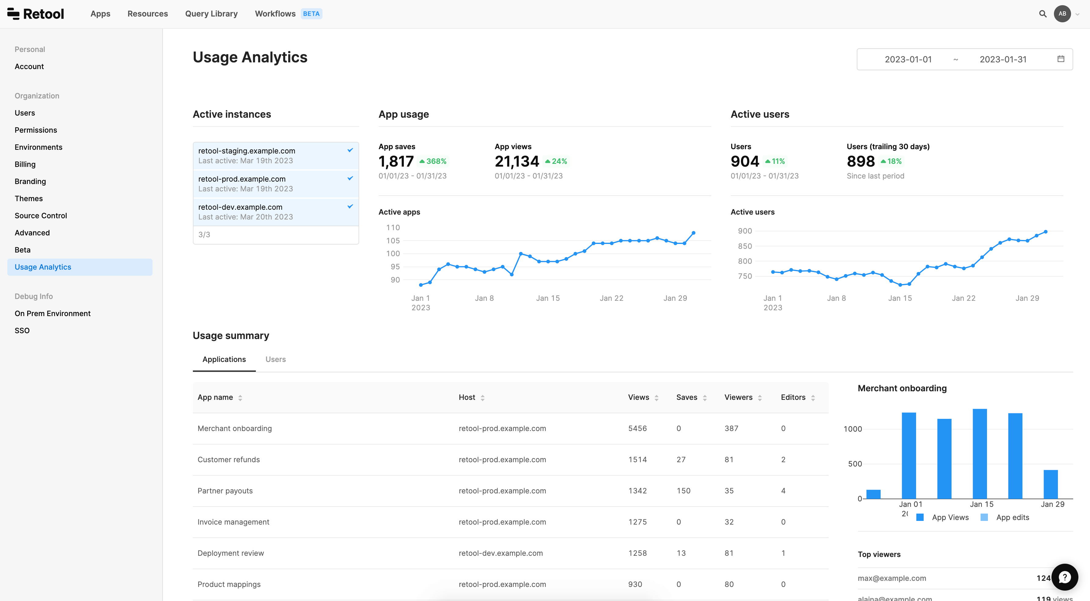Click the start date 2023-01-01 field
1090x601 pixels.
coord(908,59)
